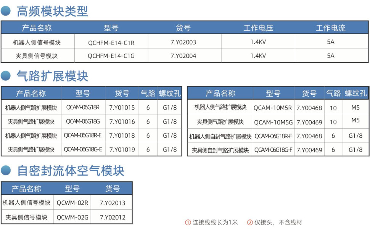Click 螺纹孔 header above the M5 values
The width and height of the screenshot is (370, 237).
pyautogui.click(x=356, y=93)
